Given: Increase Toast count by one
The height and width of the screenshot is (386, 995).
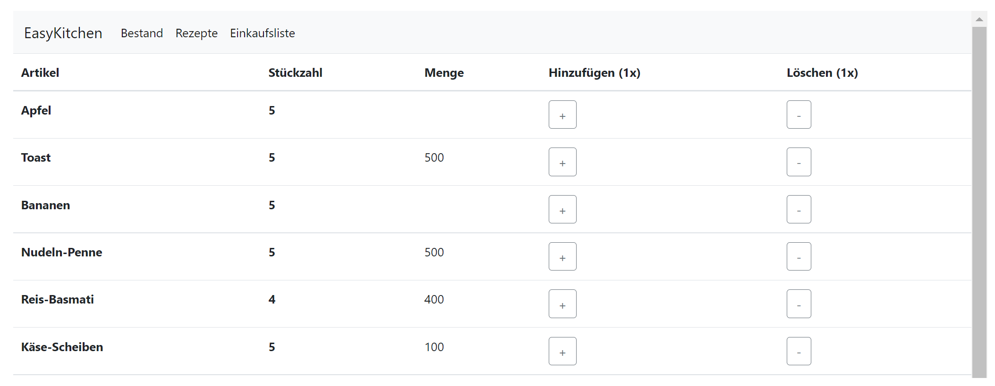Looking at the screenshot, I should click(562, 162).
